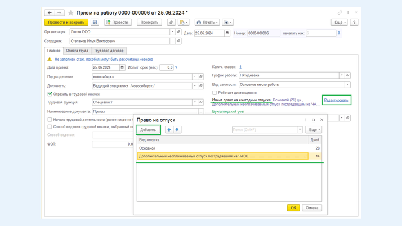Open link icon next to Должность field

tap(201, 86)
